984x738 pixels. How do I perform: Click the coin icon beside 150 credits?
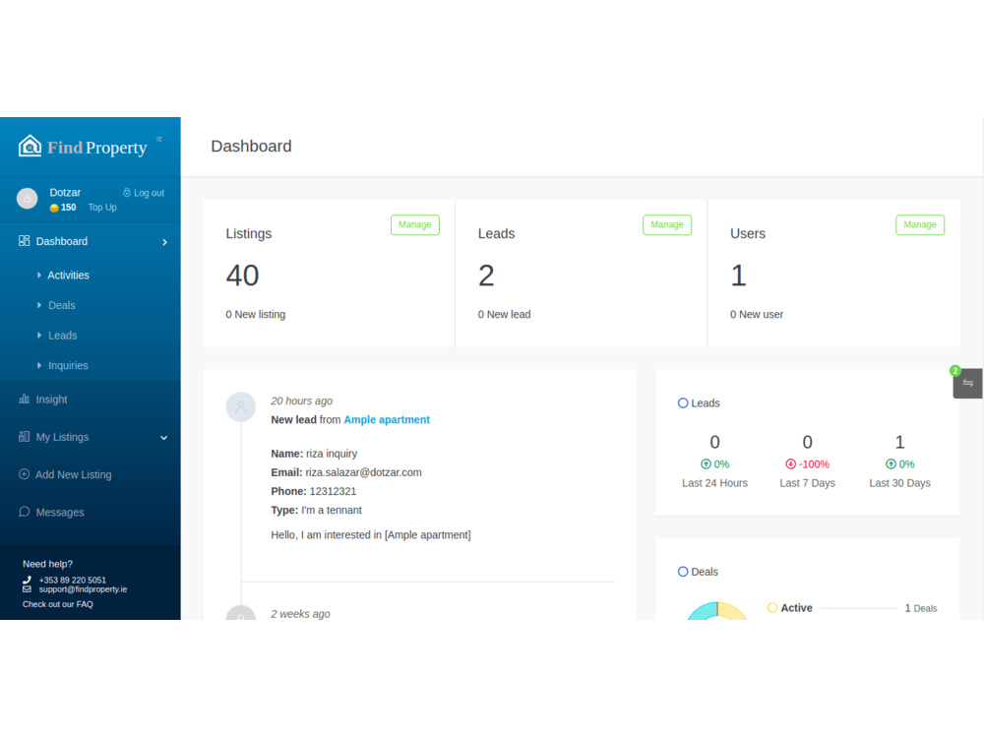point(54,208)
